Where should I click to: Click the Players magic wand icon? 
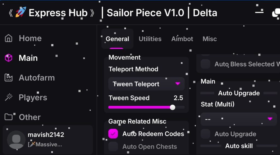[x=9, y=98]
